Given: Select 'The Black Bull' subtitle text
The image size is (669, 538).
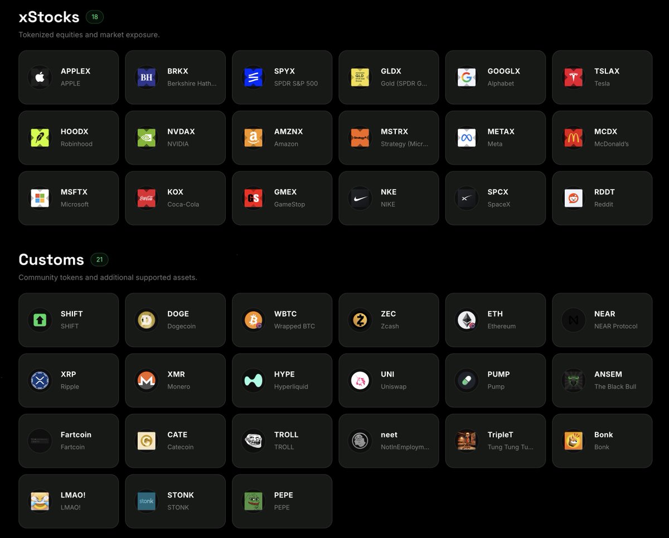Looking at the screenshot, I should coord(615,387).
